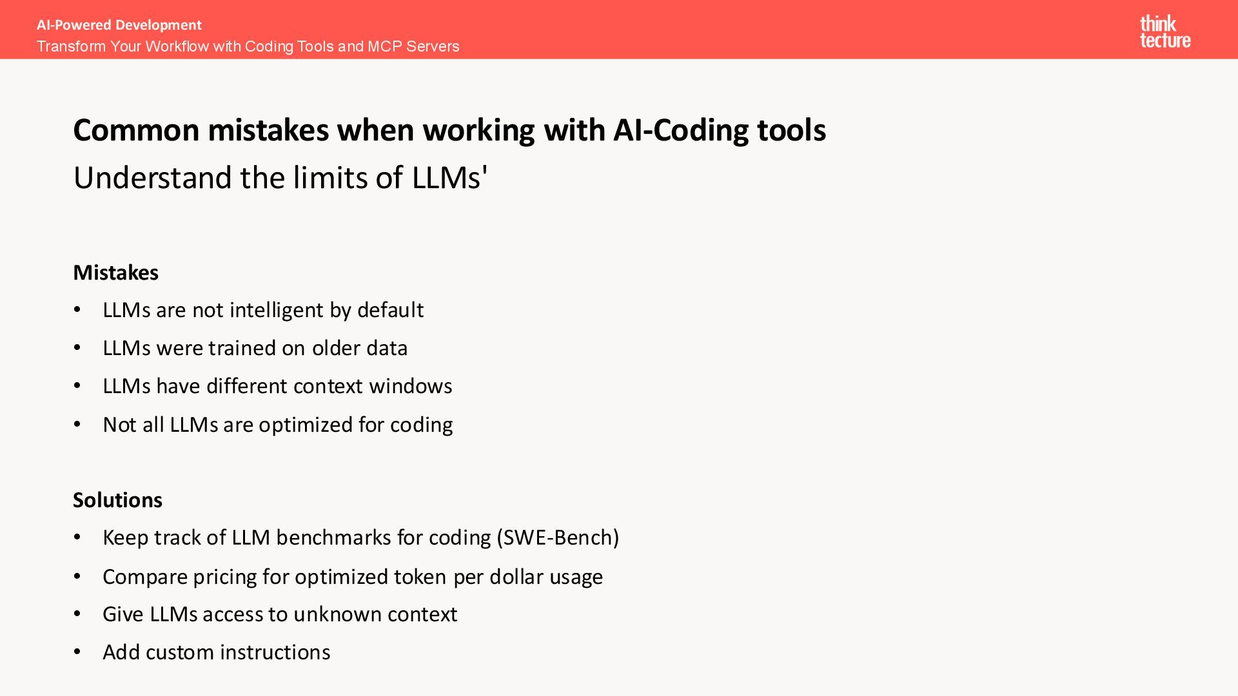This screenshot has height=696, width=1238.
Task: Click 'Not all LLMs are optimized' bullet
Action: pos(278,425)
